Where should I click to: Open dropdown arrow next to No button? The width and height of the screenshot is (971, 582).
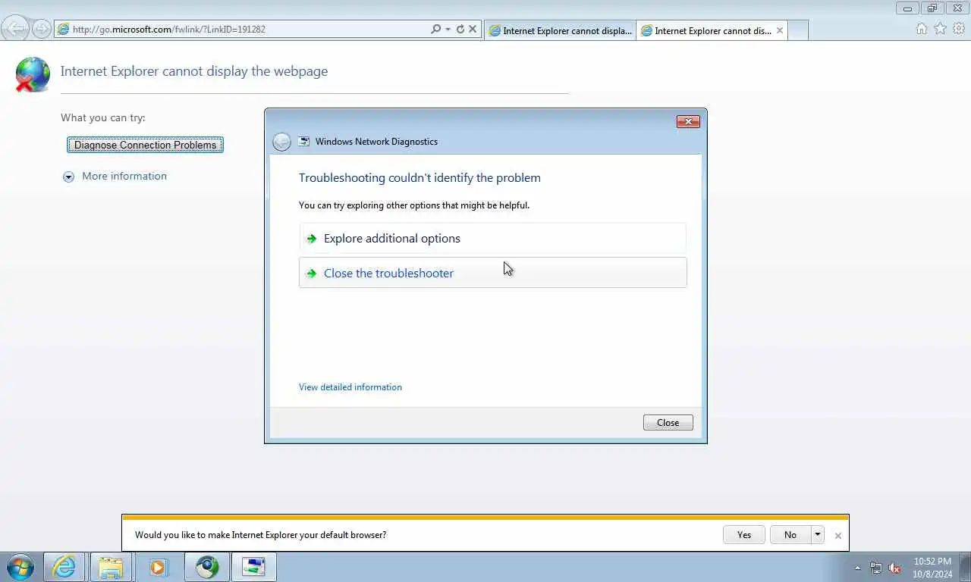point(817,535)
